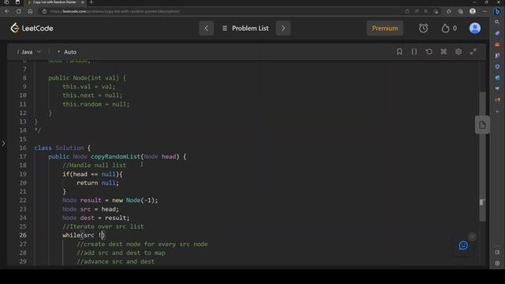Viewport: 505px width, 284px height.
Task: Click the '//Iterate over src list' comment
Action: click(103, 226)
